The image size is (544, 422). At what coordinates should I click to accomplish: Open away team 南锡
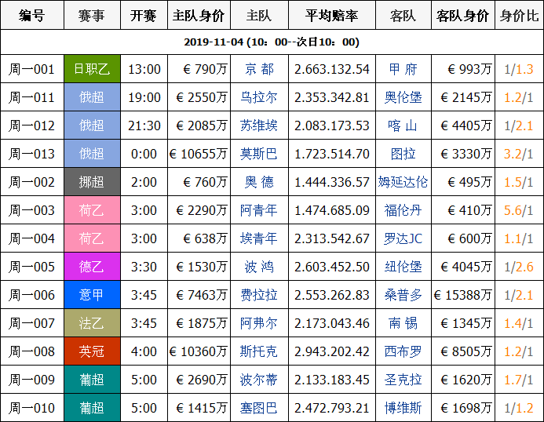pyautogui.click(x=403, y=323)
